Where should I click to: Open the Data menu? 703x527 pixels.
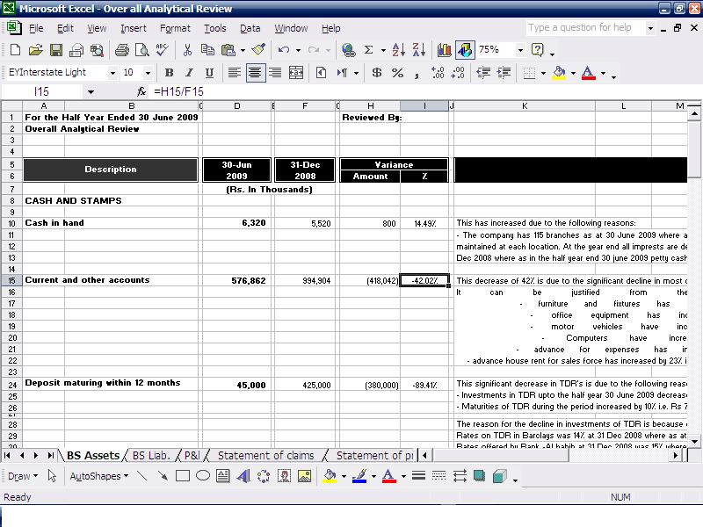pyautogui.click(x=250, y=27)
